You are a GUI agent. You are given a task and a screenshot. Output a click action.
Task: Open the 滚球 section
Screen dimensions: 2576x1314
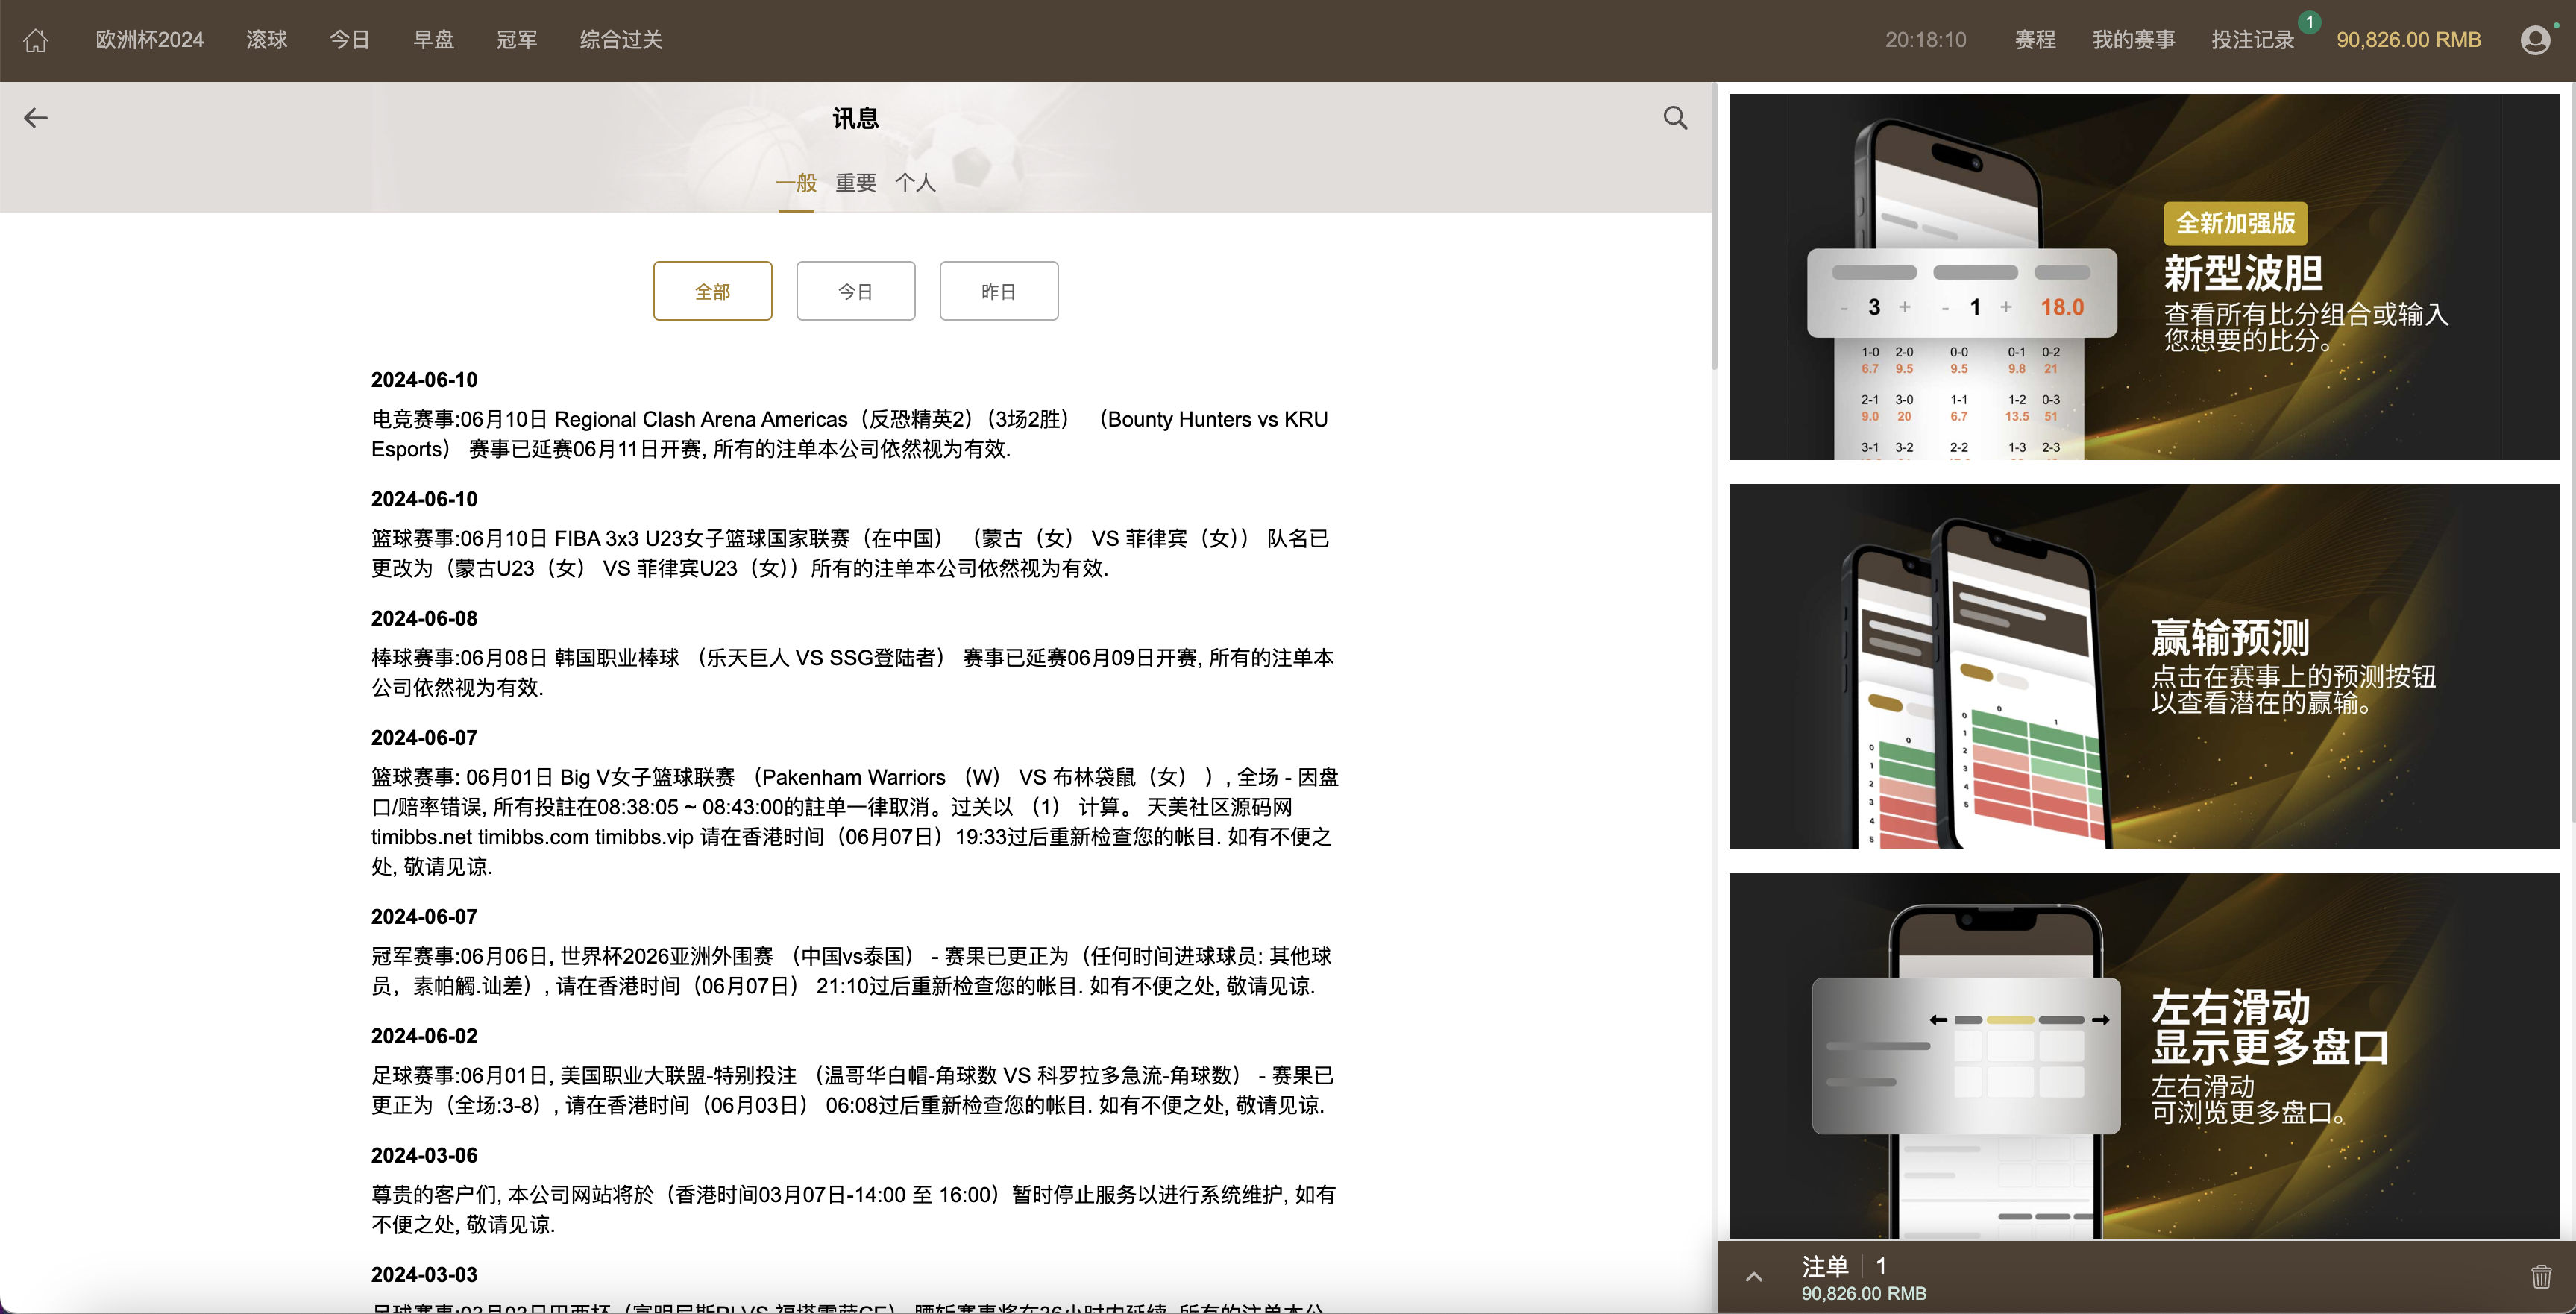(266, 39)
